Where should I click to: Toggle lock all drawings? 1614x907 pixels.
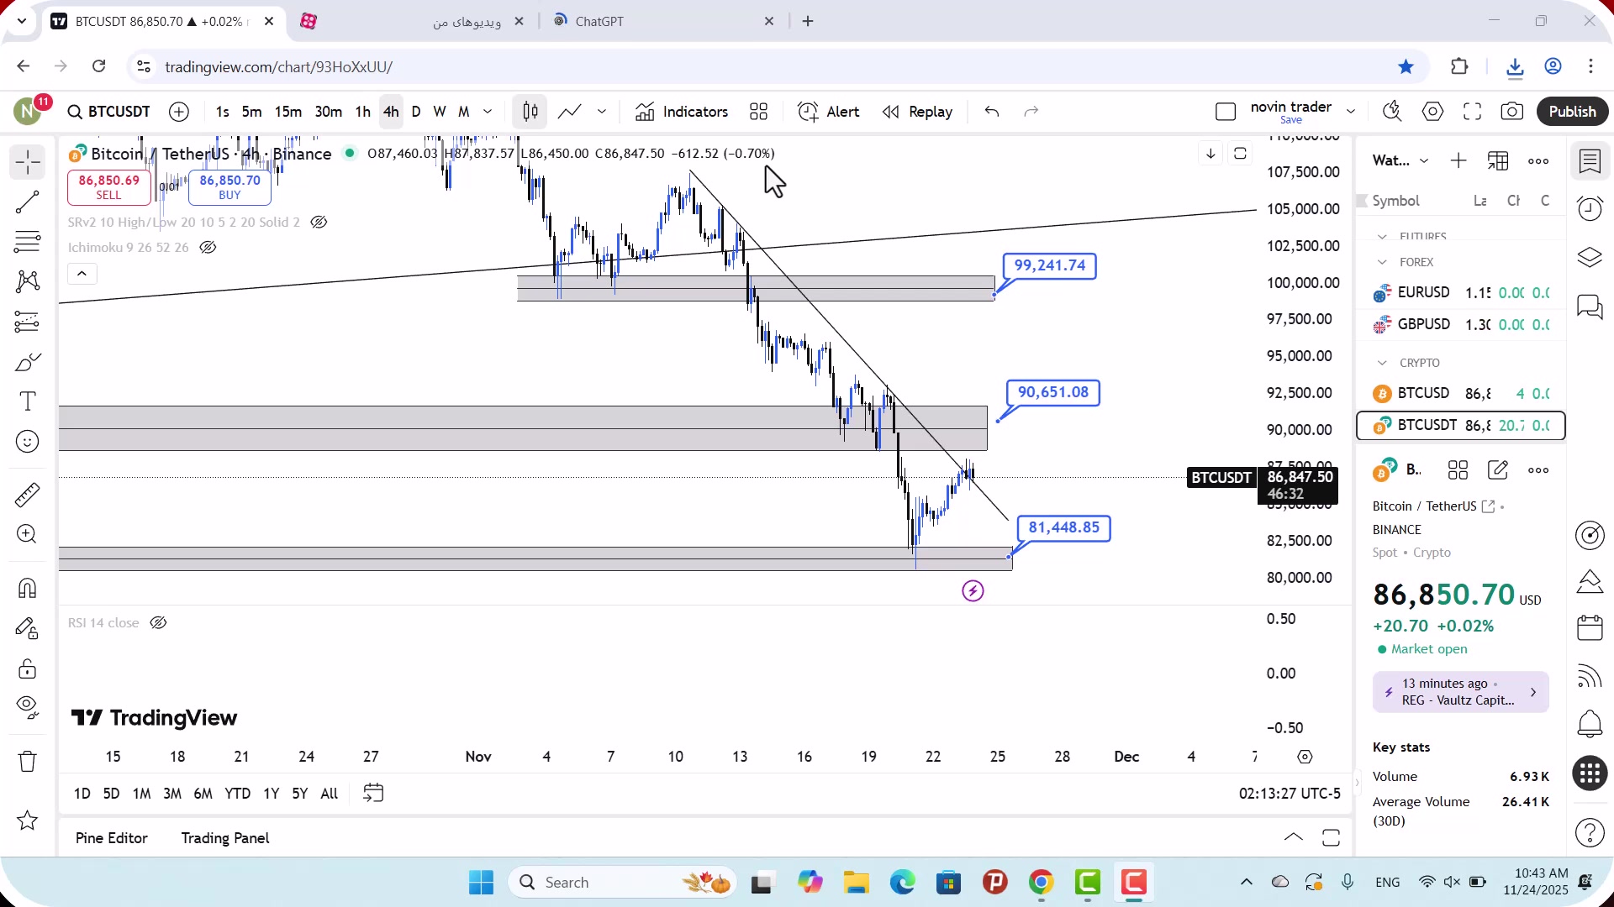pyautogui.click(x=27, y=668)
